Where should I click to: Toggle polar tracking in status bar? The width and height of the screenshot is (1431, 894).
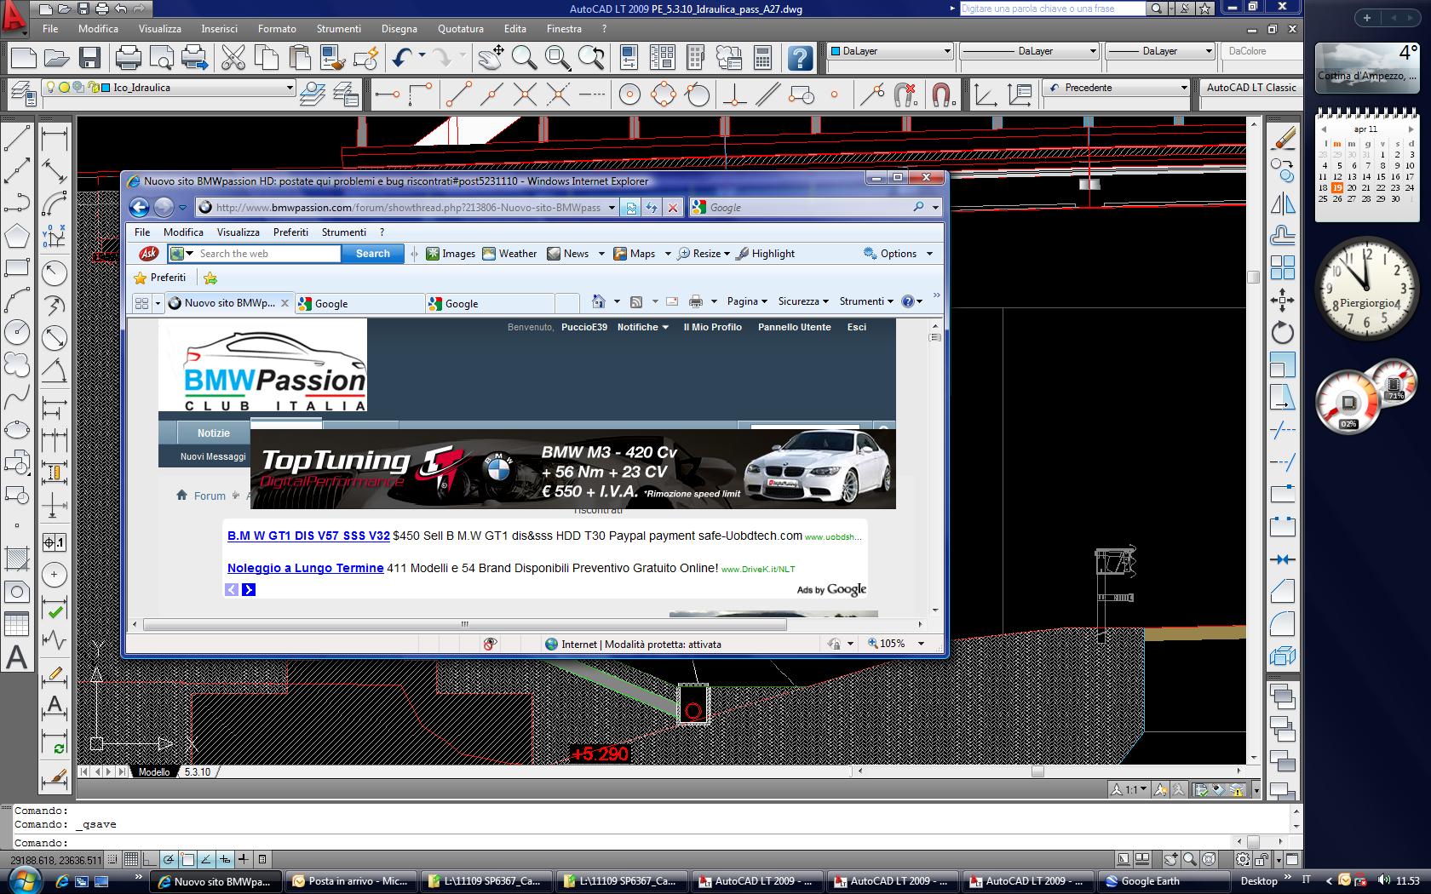[169, 859]
